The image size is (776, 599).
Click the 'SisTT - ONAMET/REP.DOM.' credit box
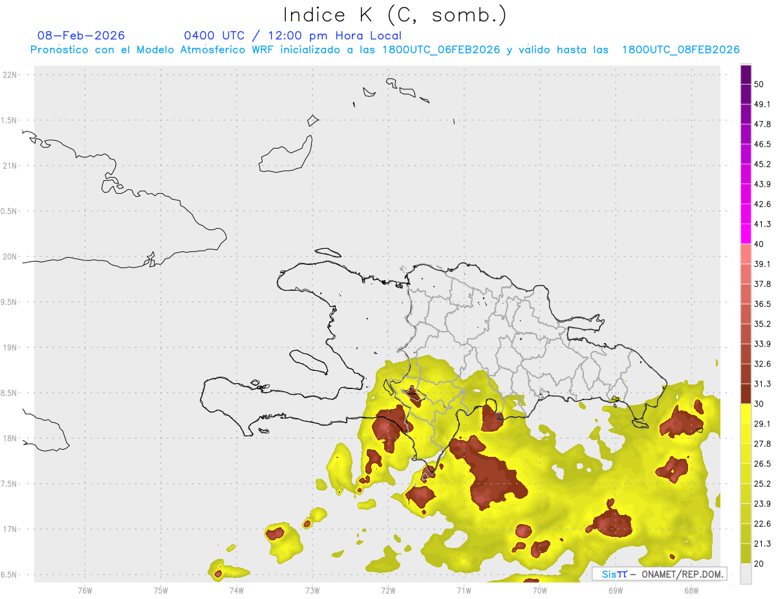(659, 574)
